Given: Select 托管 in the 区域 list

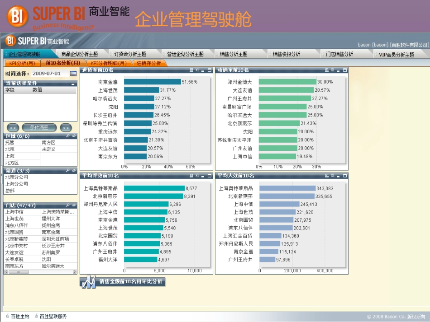Looking at the screenshot, I should 22,143.
